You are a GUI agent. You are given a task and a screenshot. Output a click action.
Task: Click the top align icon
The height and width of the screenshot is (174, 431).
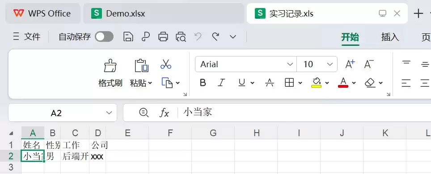pos(406,63)
